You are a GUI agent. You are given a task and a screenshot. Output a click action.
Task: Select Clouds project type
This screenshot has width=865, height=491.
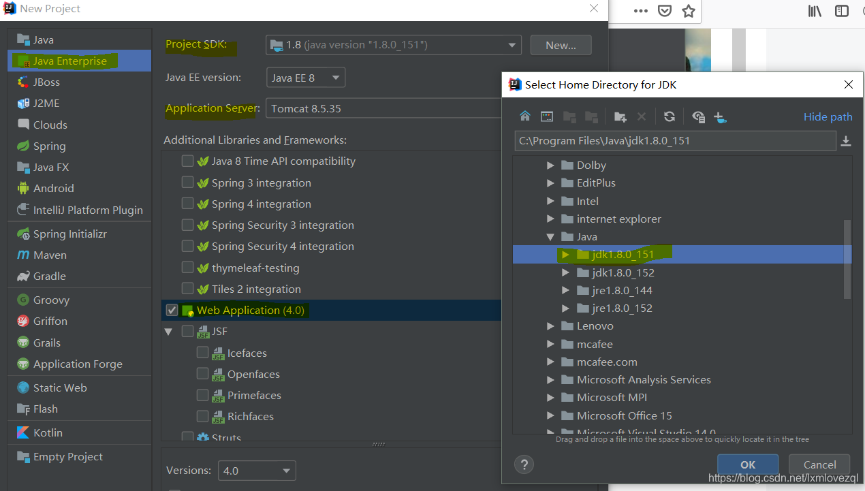pyautogui.click(x=80, y=125)
